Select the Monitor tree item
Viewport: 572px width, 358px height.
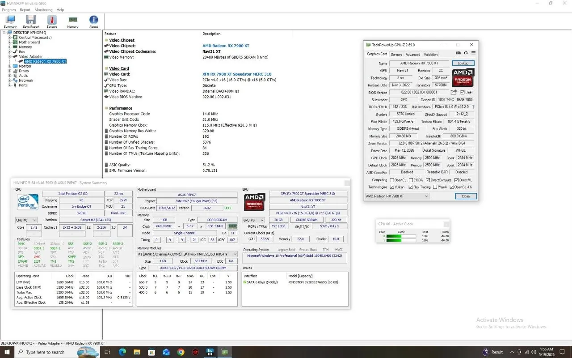(x=25, y=66)
